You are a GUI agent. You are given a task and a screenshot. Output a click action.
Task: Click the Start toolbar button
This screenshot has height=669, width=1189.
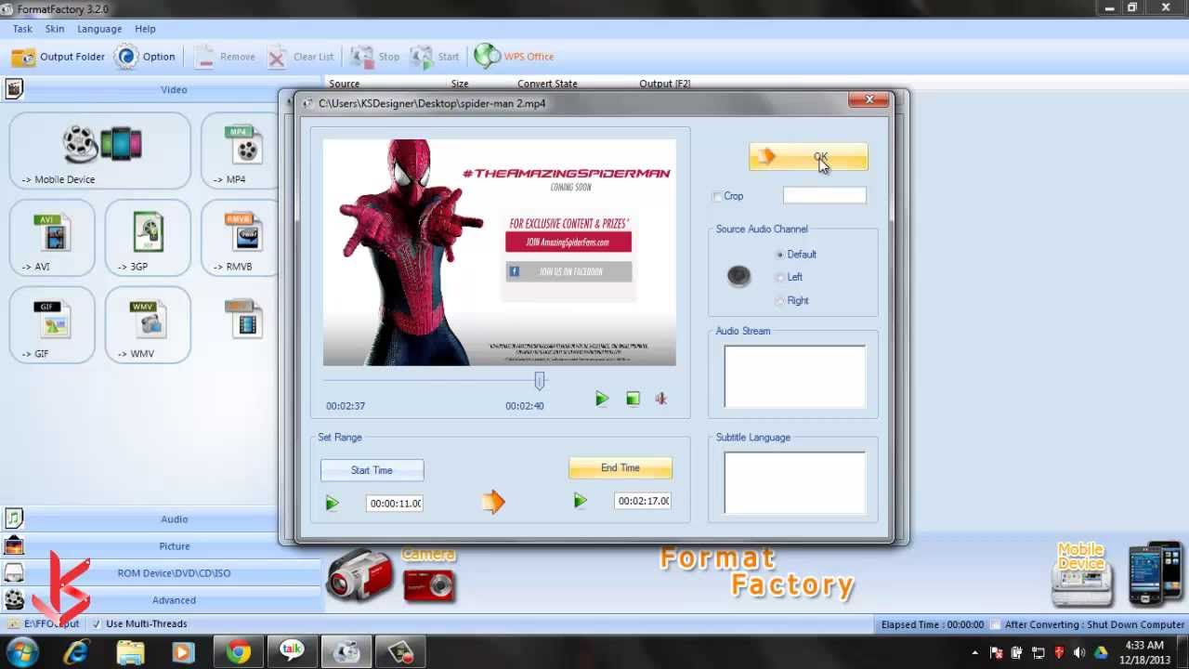coord(435,57)
